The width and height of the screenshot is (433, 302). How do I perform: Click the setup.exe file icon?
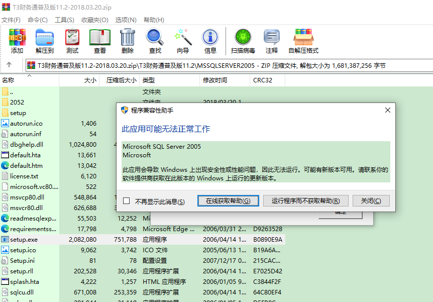(x=5, y=239)
